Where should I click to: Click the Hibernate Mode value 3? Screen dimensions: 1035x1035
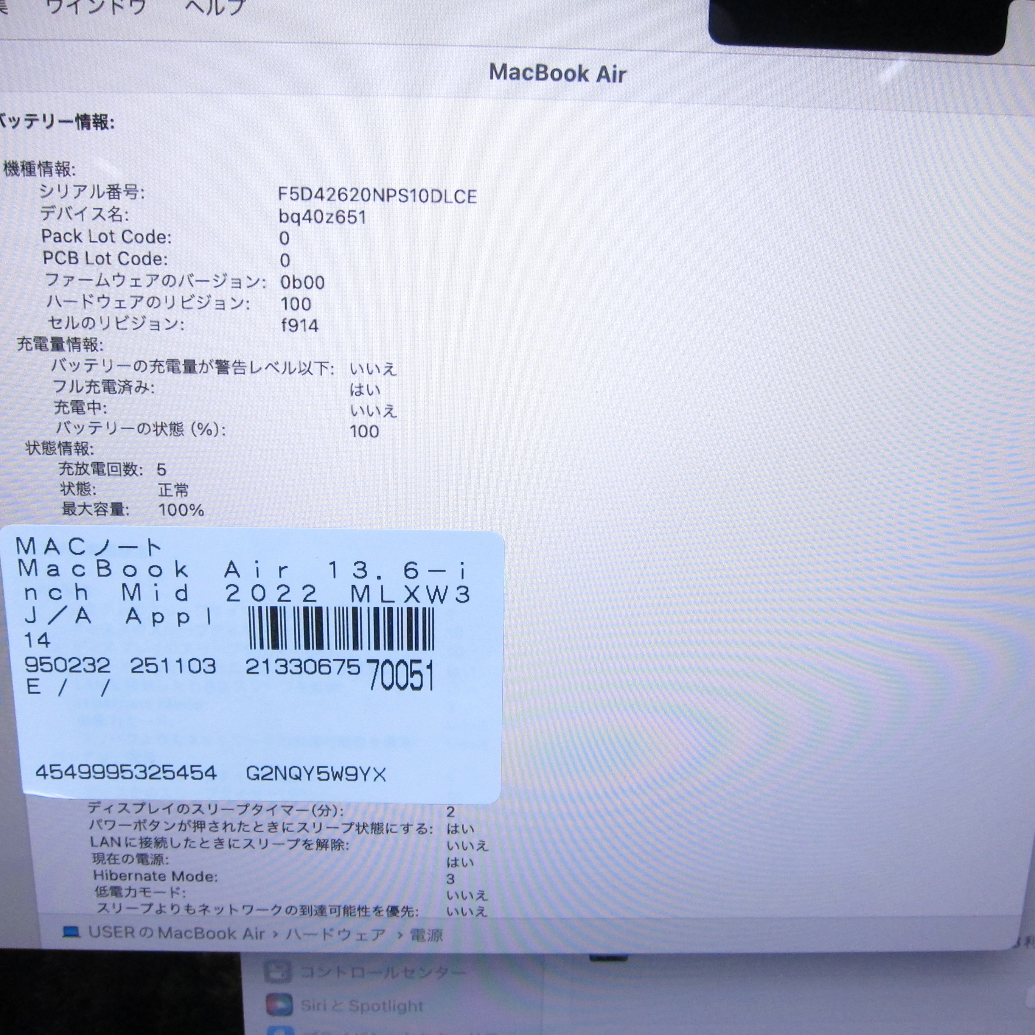[451, 878]
